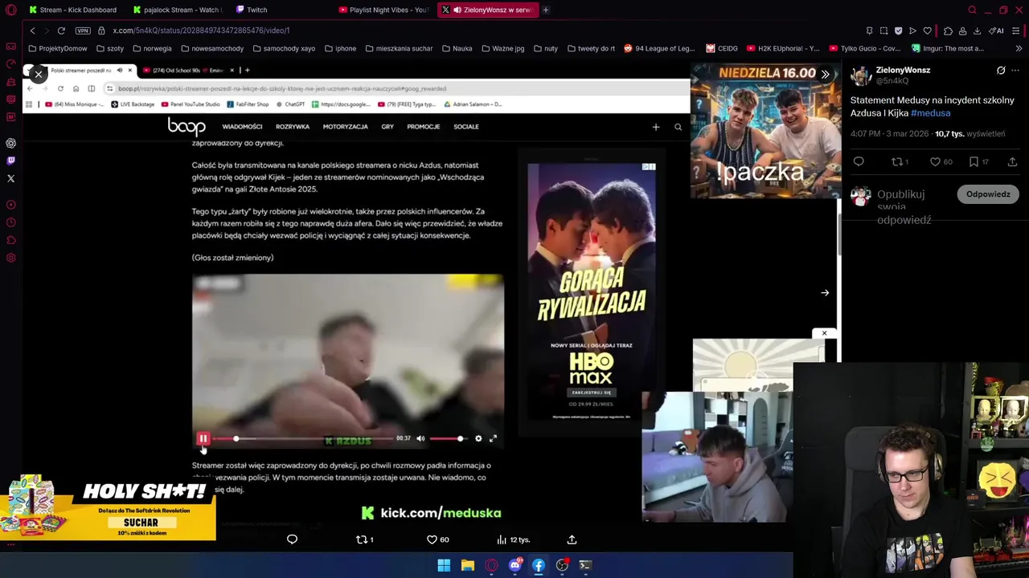Screen dimensions: 1029x578
Task: Add page to Opera bookmarks heart
Action: 927,31
